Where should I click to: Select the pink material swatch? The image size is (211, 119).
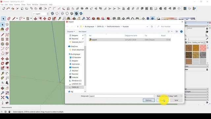coord(203,48)
